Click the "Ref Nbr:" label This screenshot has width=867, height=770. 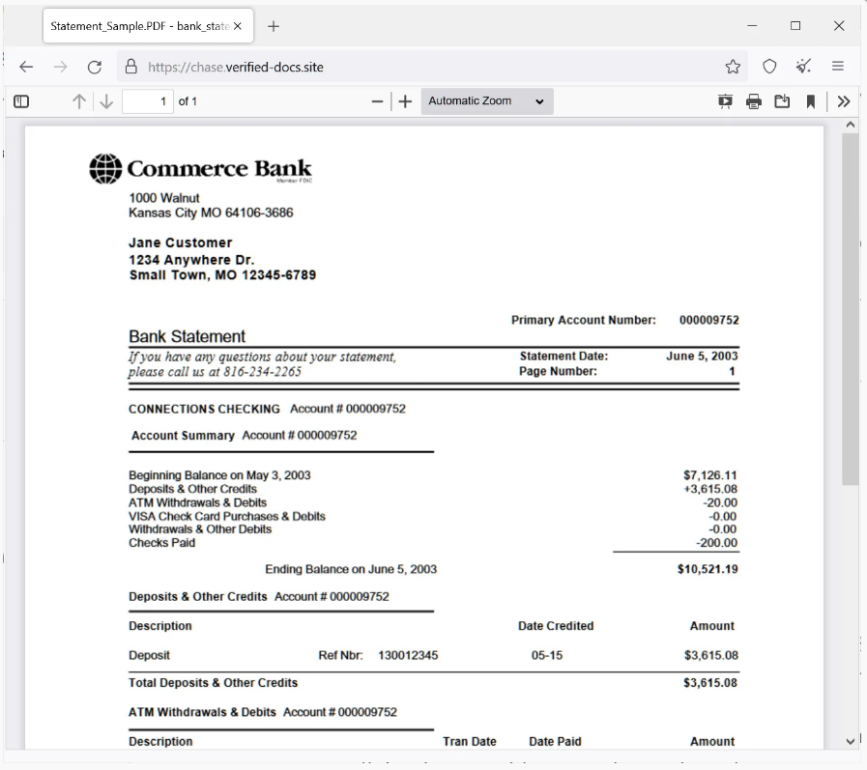click(340, 656)
